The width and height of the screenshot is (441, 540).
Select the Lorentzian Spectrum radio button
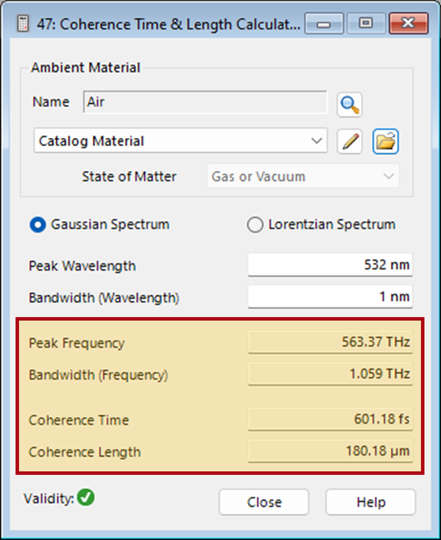[x=255, y=225]
